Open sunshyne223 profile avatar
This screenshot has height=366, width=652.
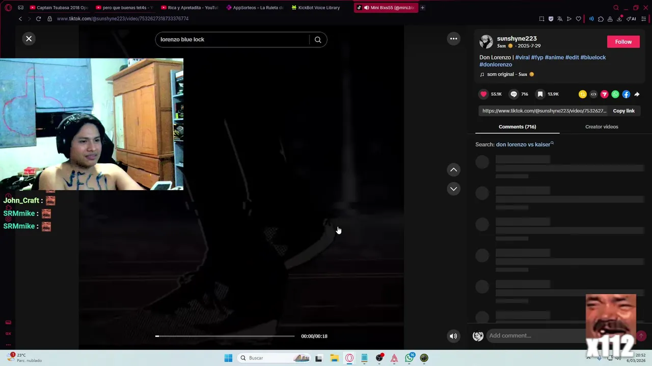coord(486,42)
